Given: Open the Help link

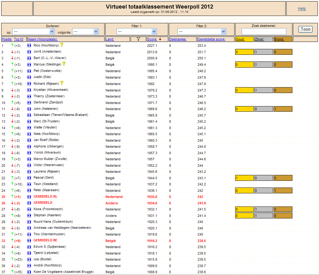Looking at the screenshot, I should 302,9.
